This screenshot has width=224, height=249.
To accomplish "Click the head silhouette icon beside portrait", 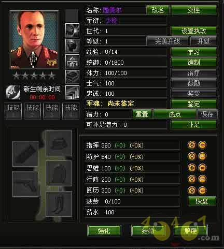I will [72, 46].
